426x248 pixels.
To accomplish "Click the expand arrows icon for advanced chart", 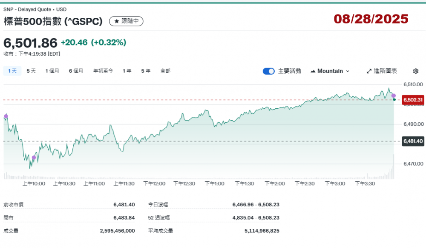I will [369, 71].
